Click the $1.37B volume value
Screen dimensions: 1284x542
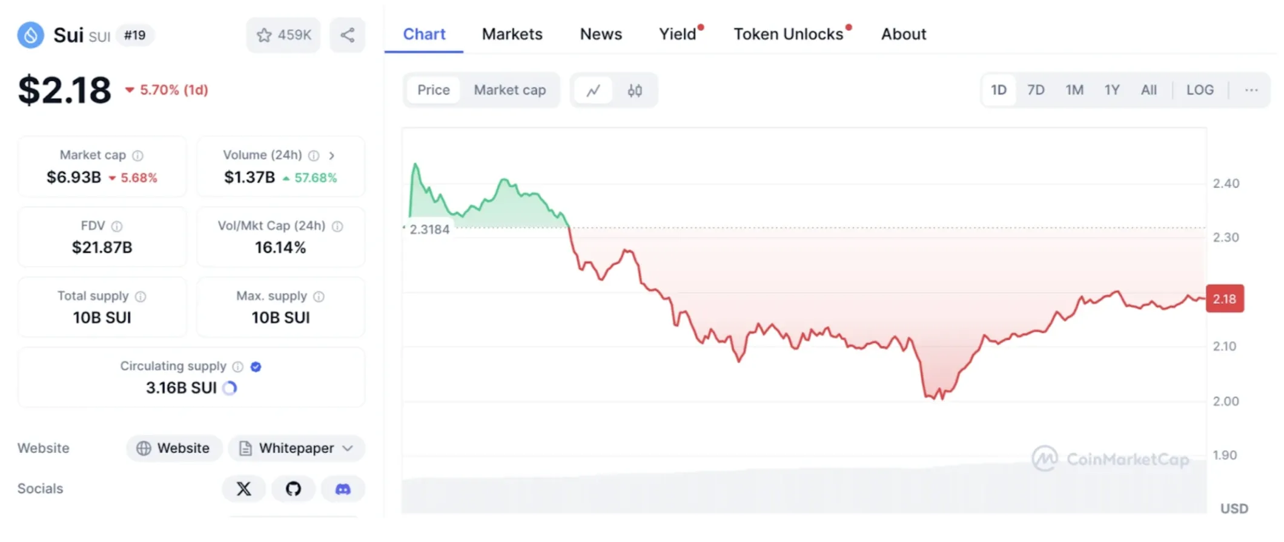click(x=250, y=177)
